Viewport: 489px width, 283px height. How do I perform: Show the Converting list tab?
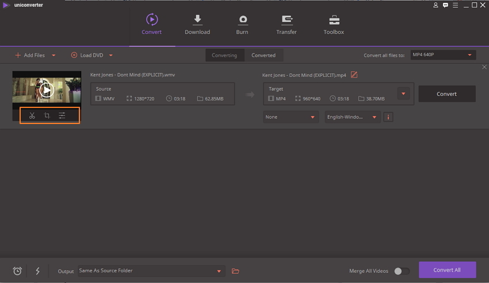tap(224, 55)
